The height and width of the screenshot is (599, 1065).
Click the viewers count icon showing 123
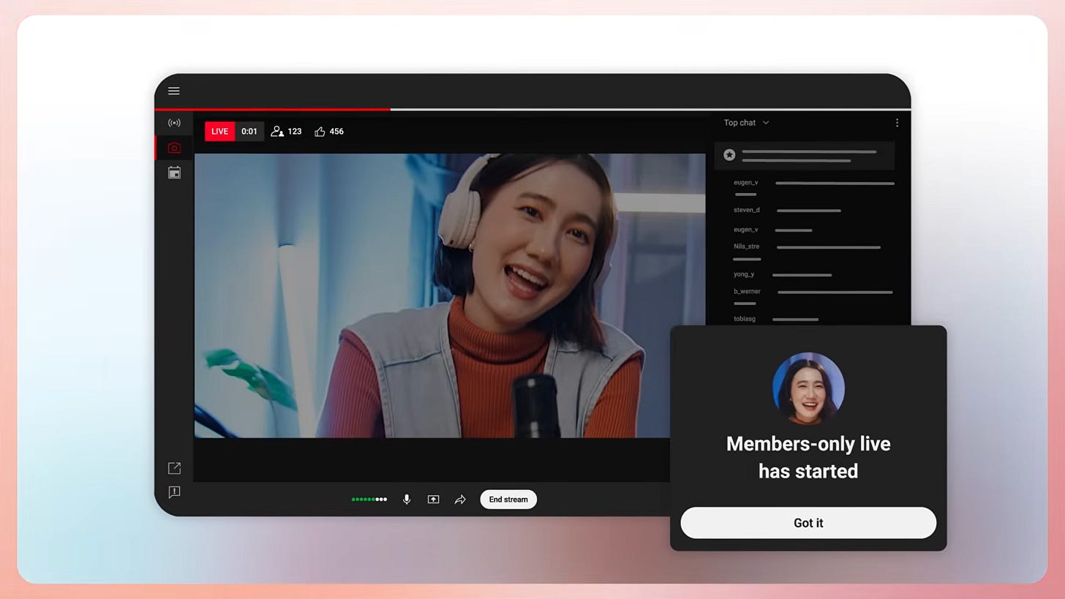(277, 132)
